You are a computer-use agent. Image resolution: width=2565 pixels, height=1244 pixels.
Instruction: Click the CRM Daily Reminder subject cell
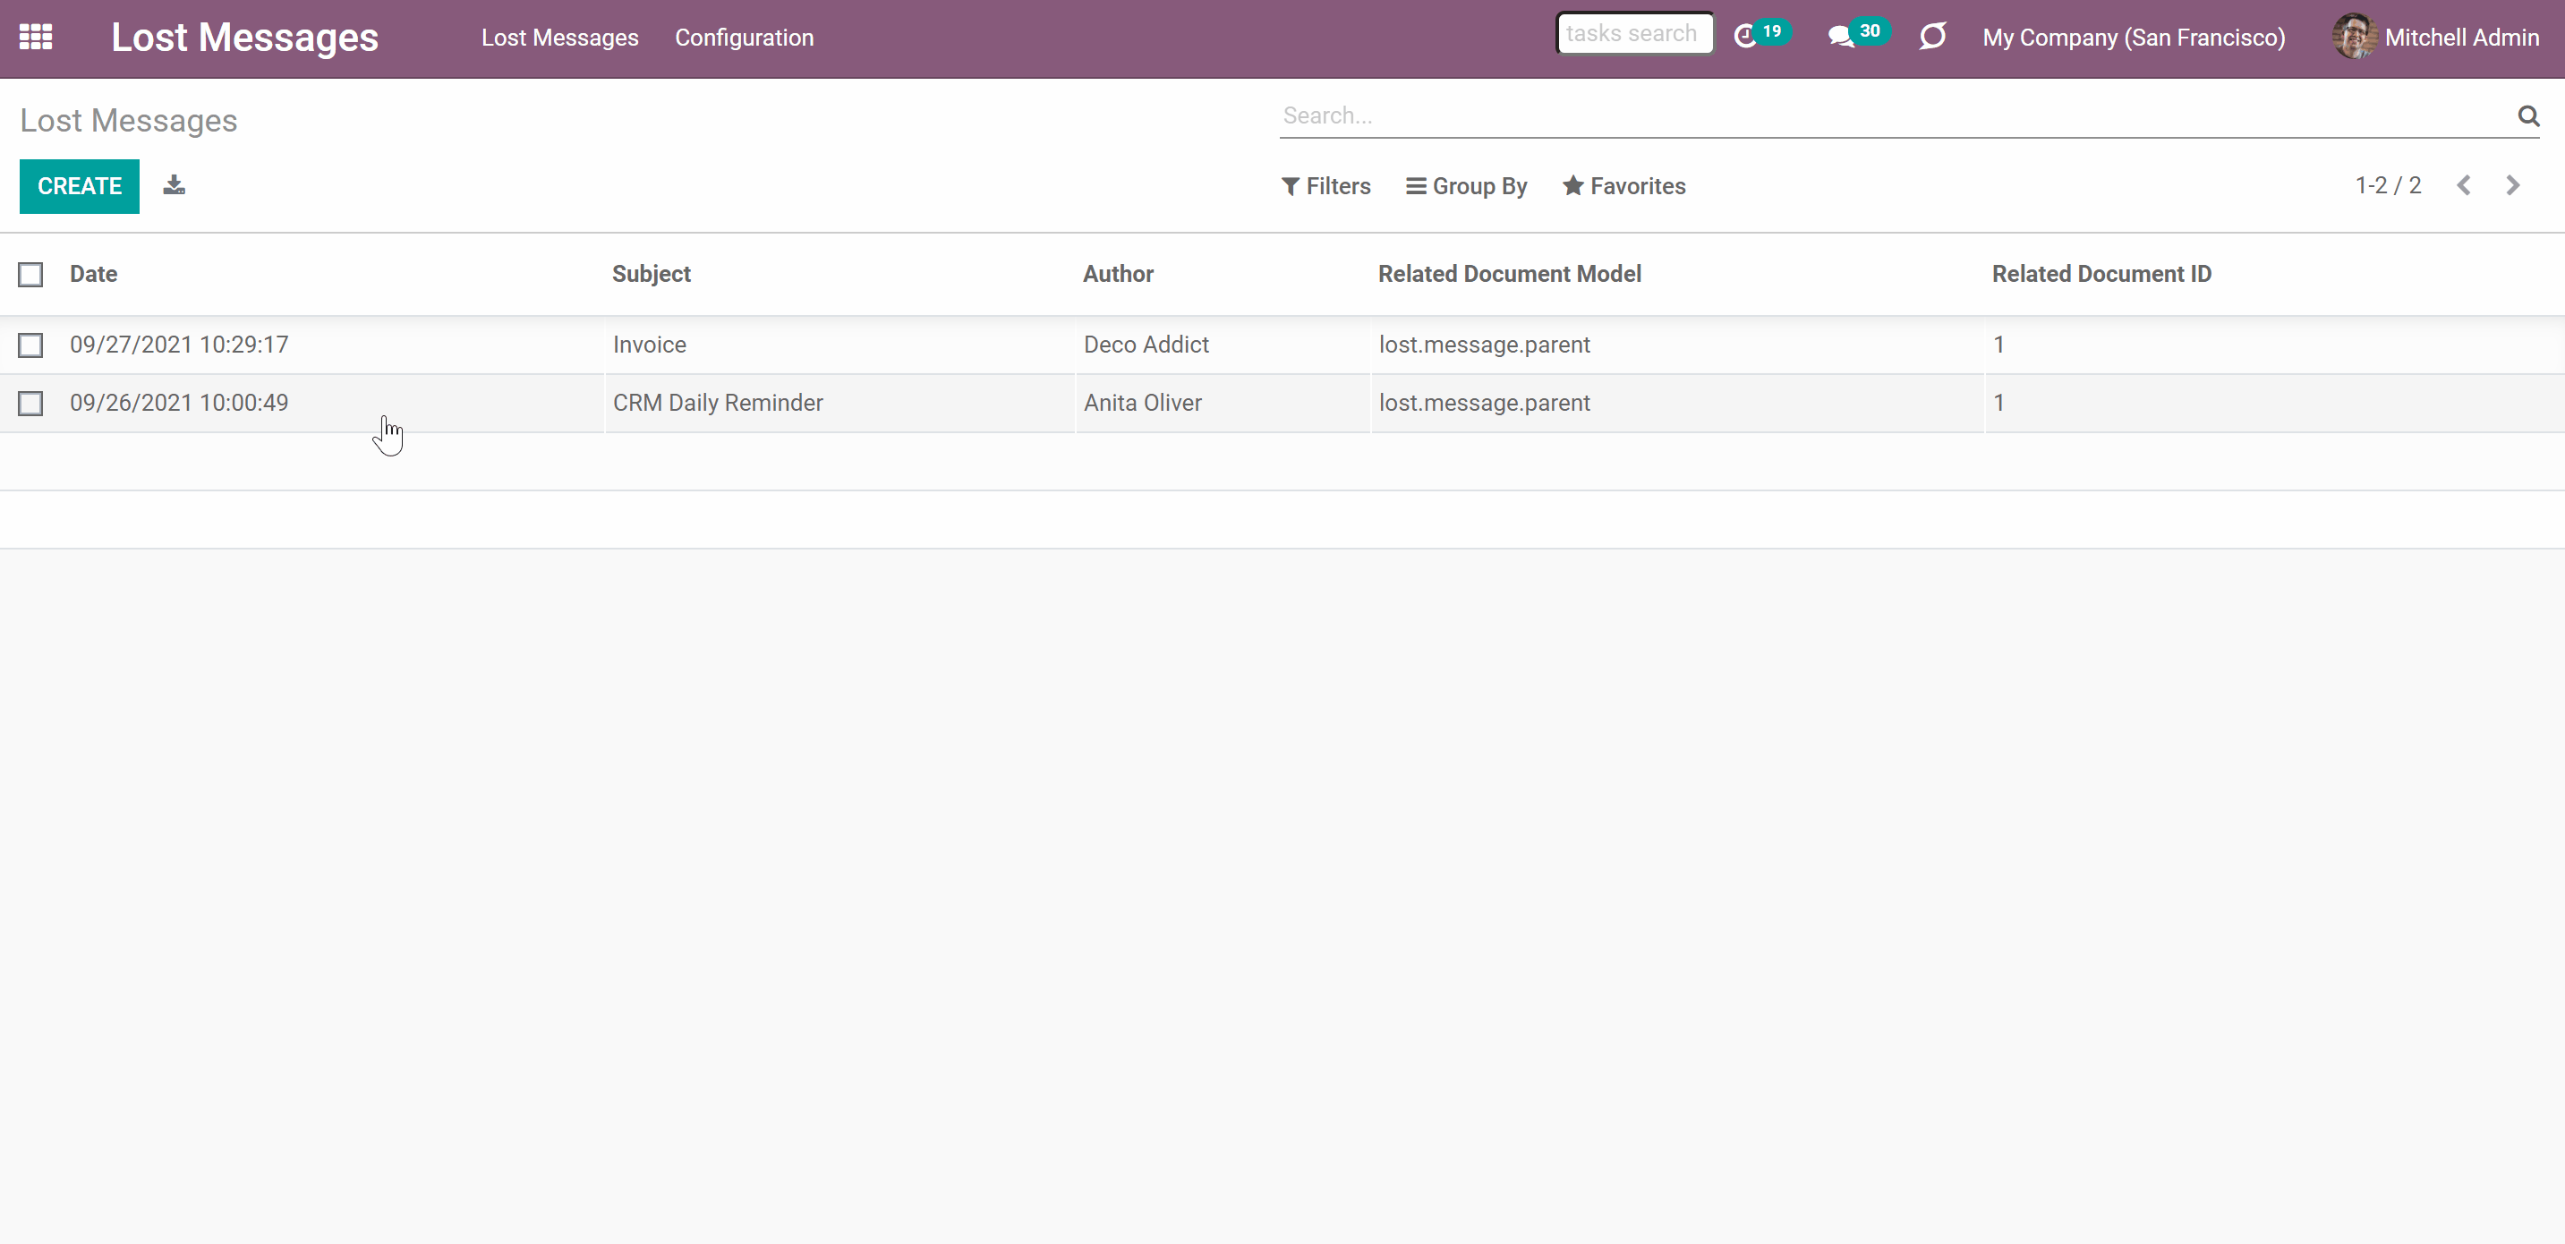click(x=718, y=404)
